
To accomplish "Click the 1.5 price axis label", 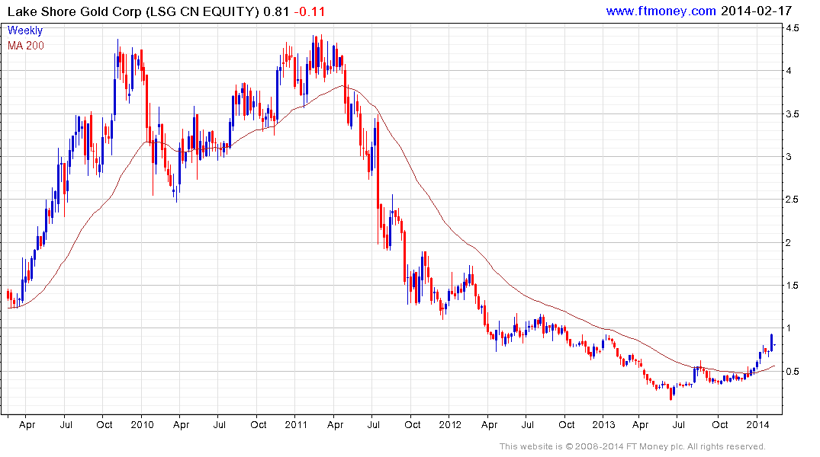I will coord(793,285).
